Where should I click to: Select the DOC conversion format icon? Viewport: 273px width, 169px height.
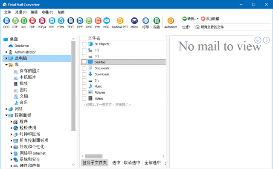coord(6,21)
